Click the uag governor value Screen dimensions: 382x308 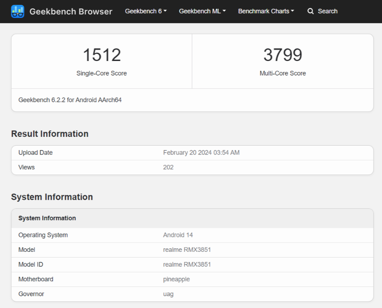pos(168,294)
